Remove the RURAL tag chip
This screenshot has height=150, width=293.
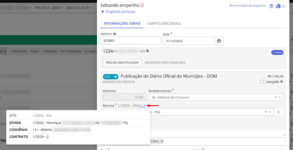pos(162,141)
